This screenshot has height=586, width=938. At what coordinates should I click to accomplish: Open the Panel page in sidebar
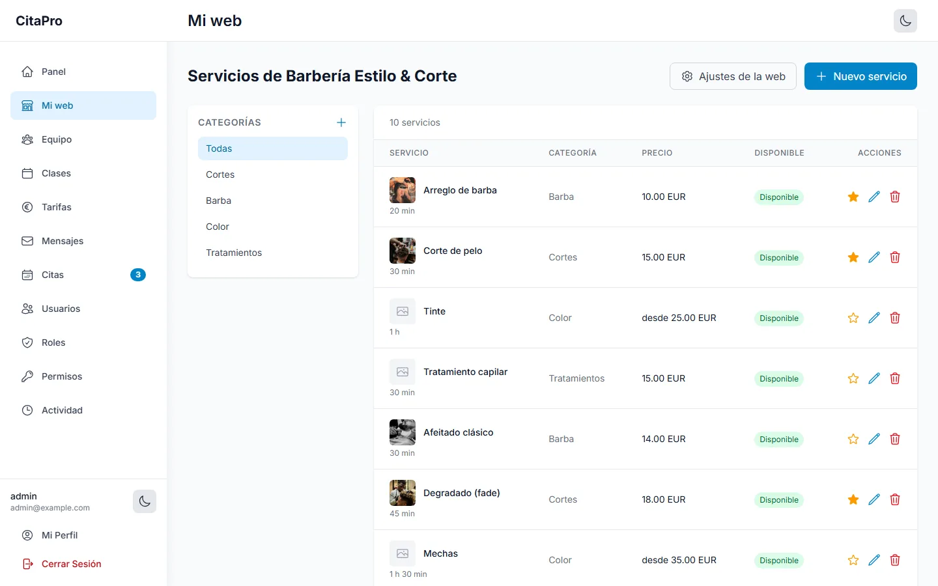point(83,72)
